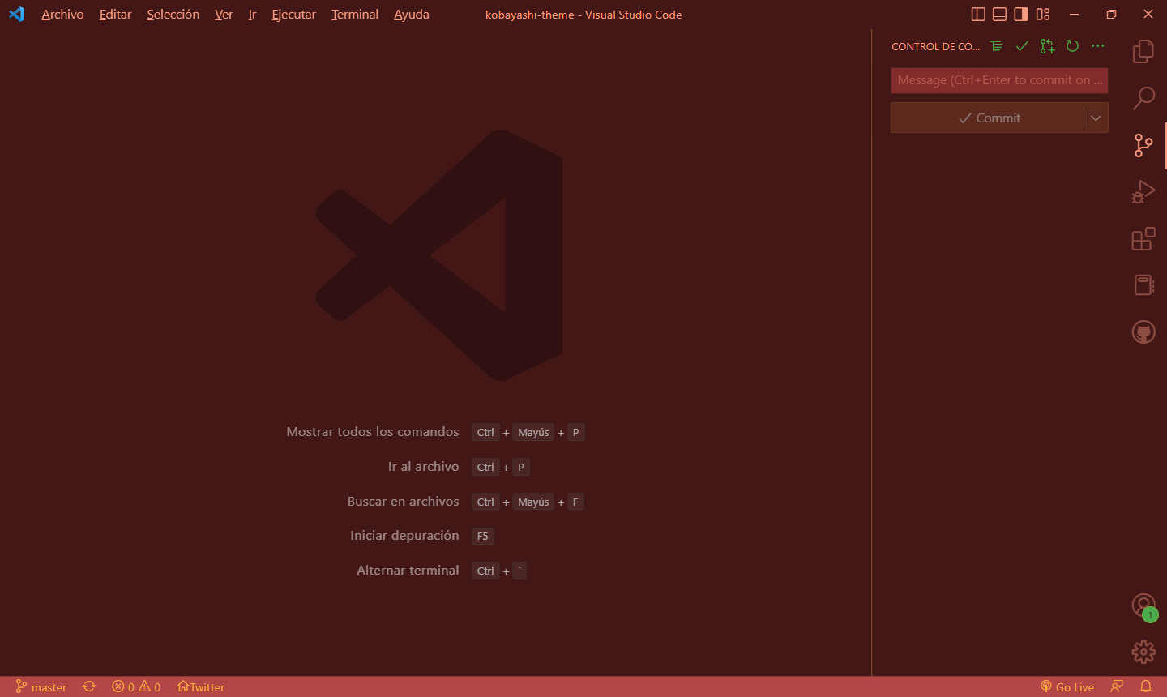This screenshot has width=1167, height=697.
Task: Open errors and warnings count in status bar
Action: [x=136, y=686]
